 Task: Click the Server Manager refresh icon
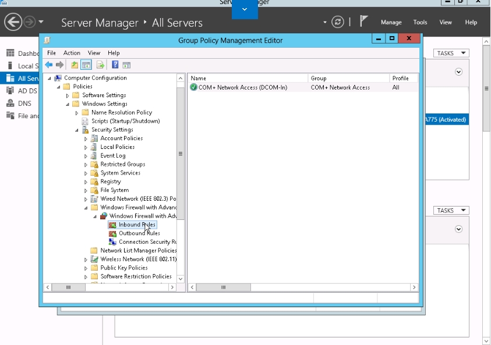338,22
